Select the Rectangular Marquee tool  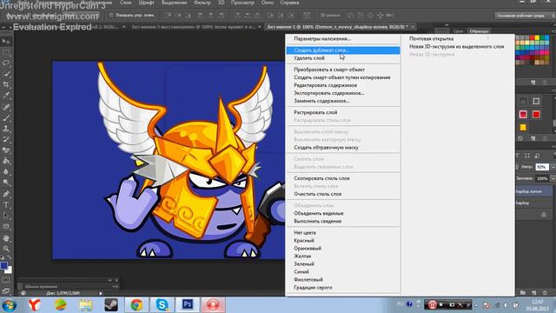coord(6,52)
